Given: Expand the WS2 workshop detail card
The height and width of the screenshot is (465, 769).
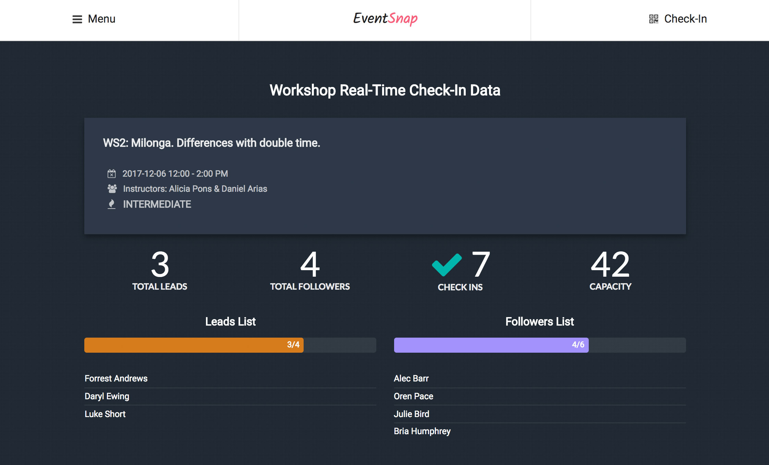Looking at the screenshot, I should pyautogui.click(x=384, y=174).
